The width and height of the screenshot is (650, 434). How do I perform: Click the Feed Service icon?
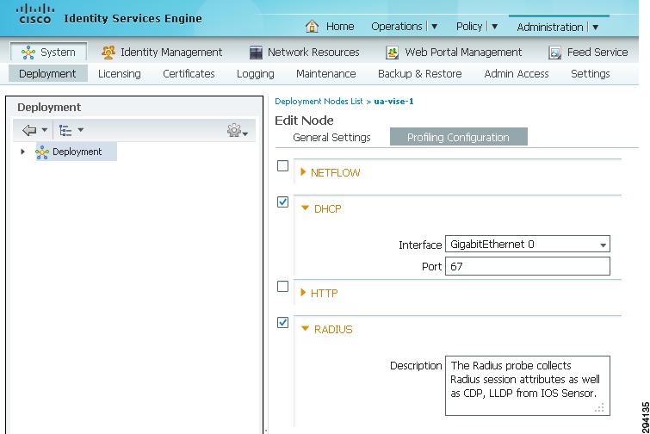554,53
